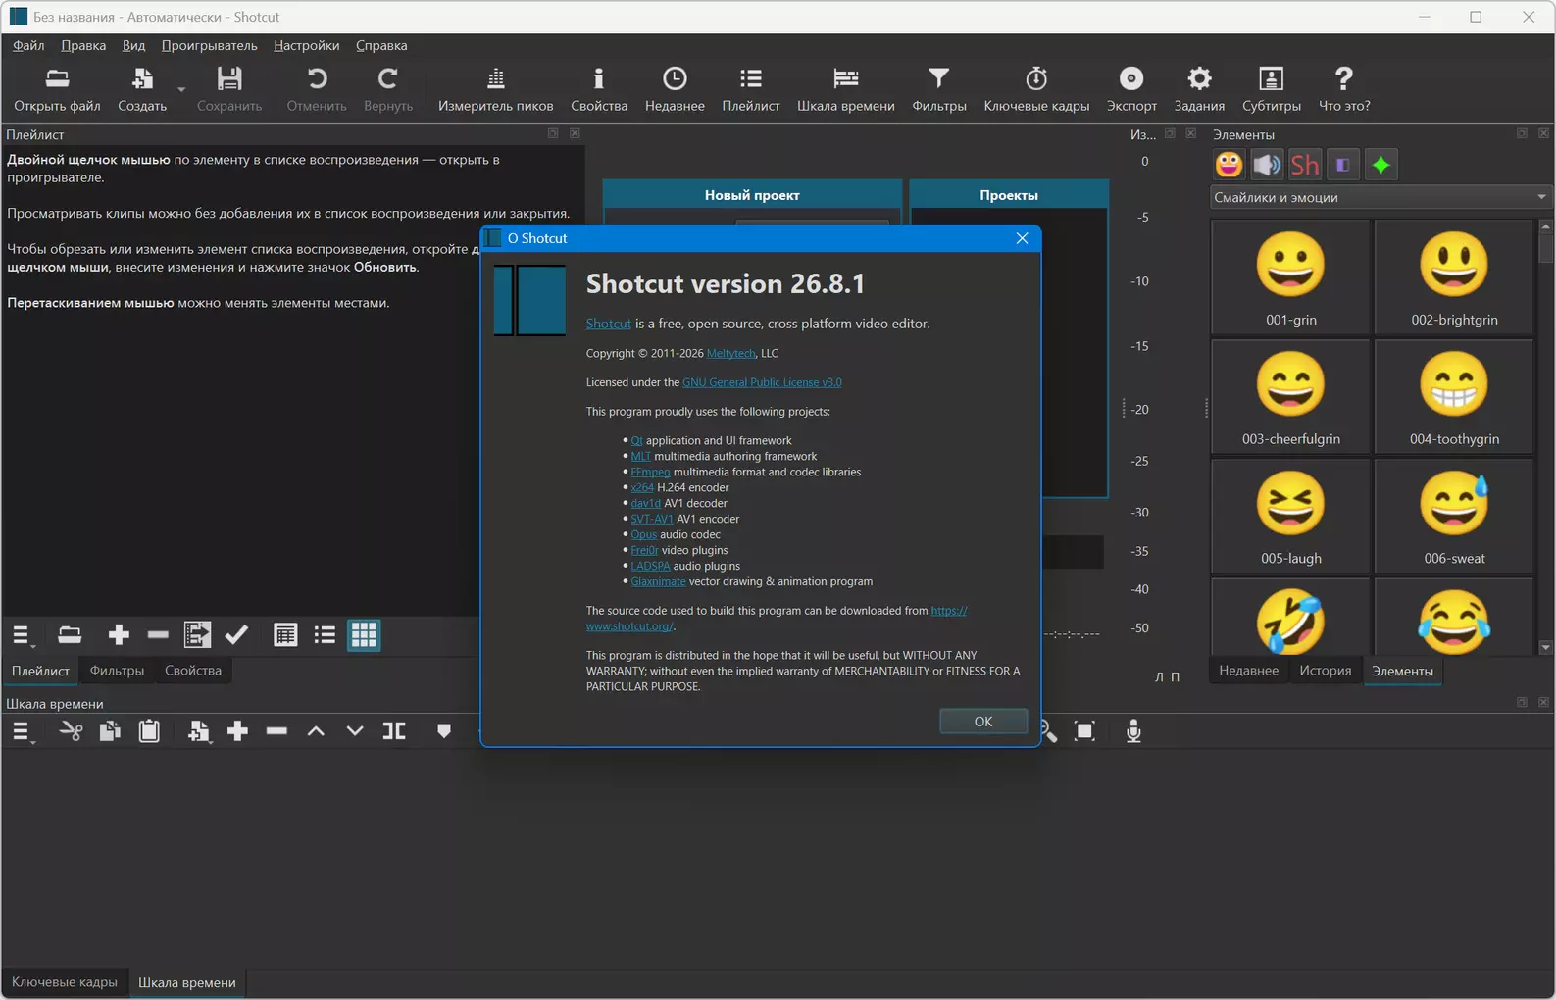Click the Новый проект header
1556x1000 pixels.
click(x=752, y=195)
